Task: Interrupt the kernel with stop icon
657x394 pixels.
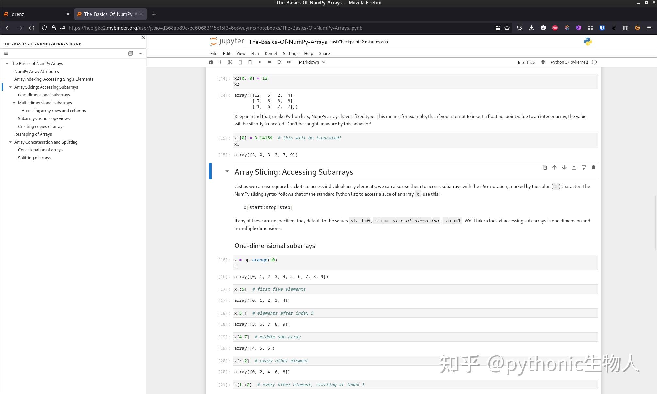Action: click(270, 62)
